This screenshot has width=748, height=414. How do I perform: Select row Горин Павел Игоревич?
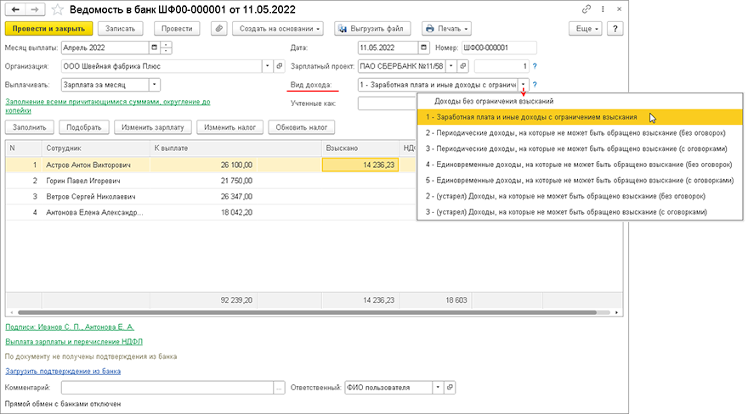(211, 181)
